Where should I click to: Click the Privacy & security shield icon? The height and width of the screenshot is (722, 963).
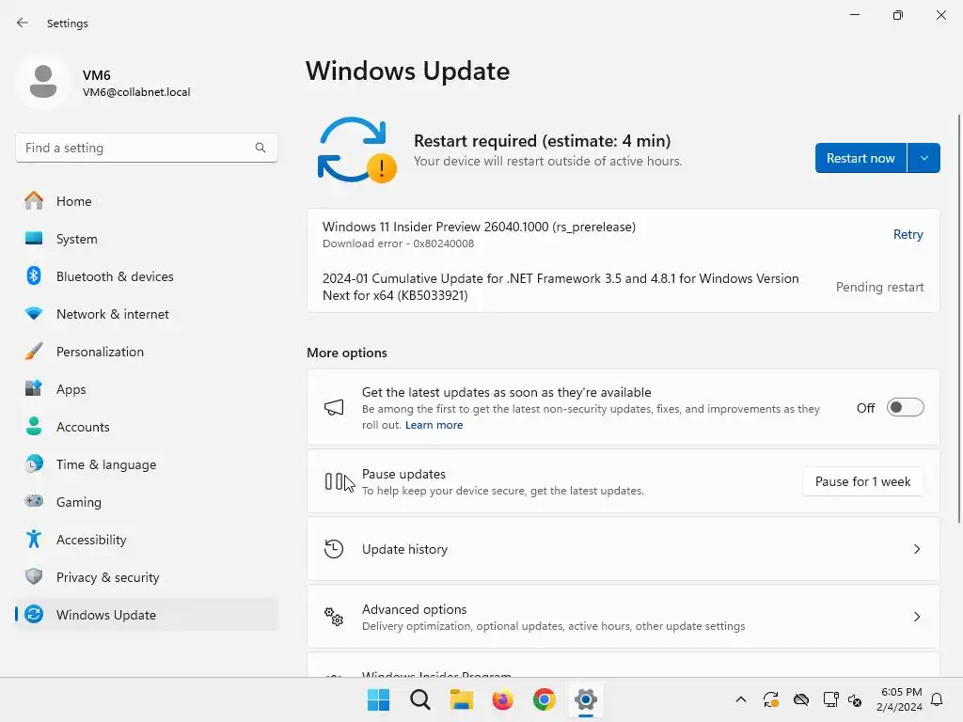(x=34, y=576)
